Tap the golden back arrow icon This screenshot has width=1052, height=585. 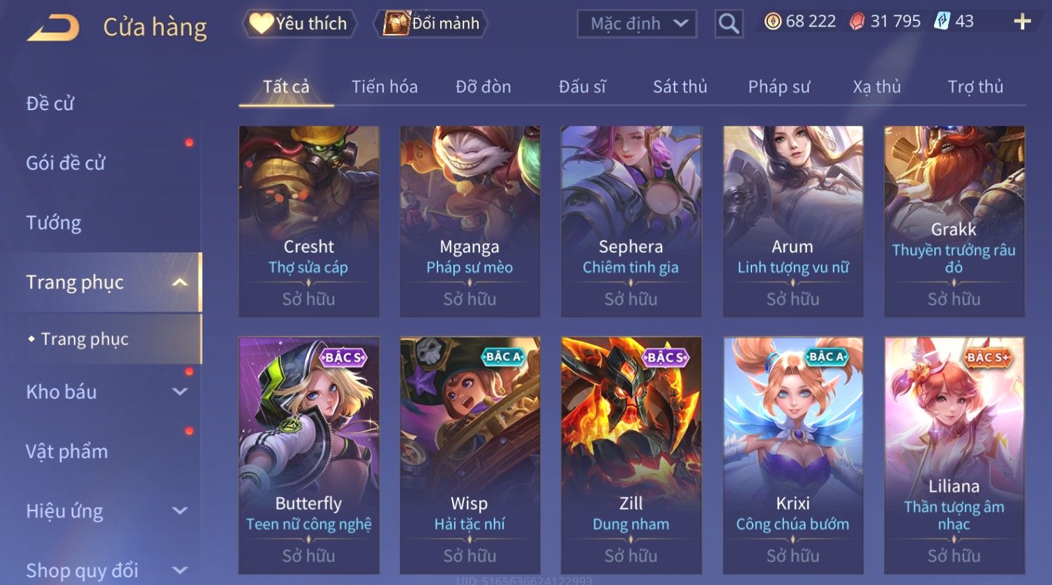53,27
